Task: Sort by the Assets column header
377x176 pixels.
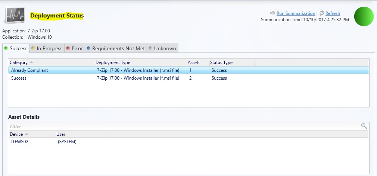Action: click(198, 63)
